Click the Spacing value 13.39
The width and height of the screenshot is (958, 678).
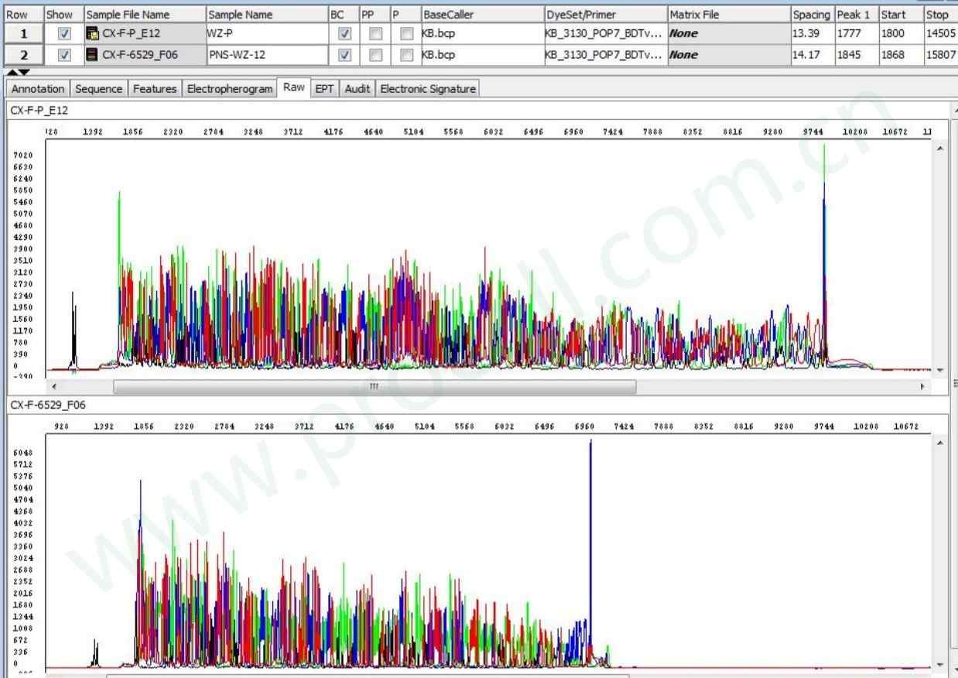[812, 34]
